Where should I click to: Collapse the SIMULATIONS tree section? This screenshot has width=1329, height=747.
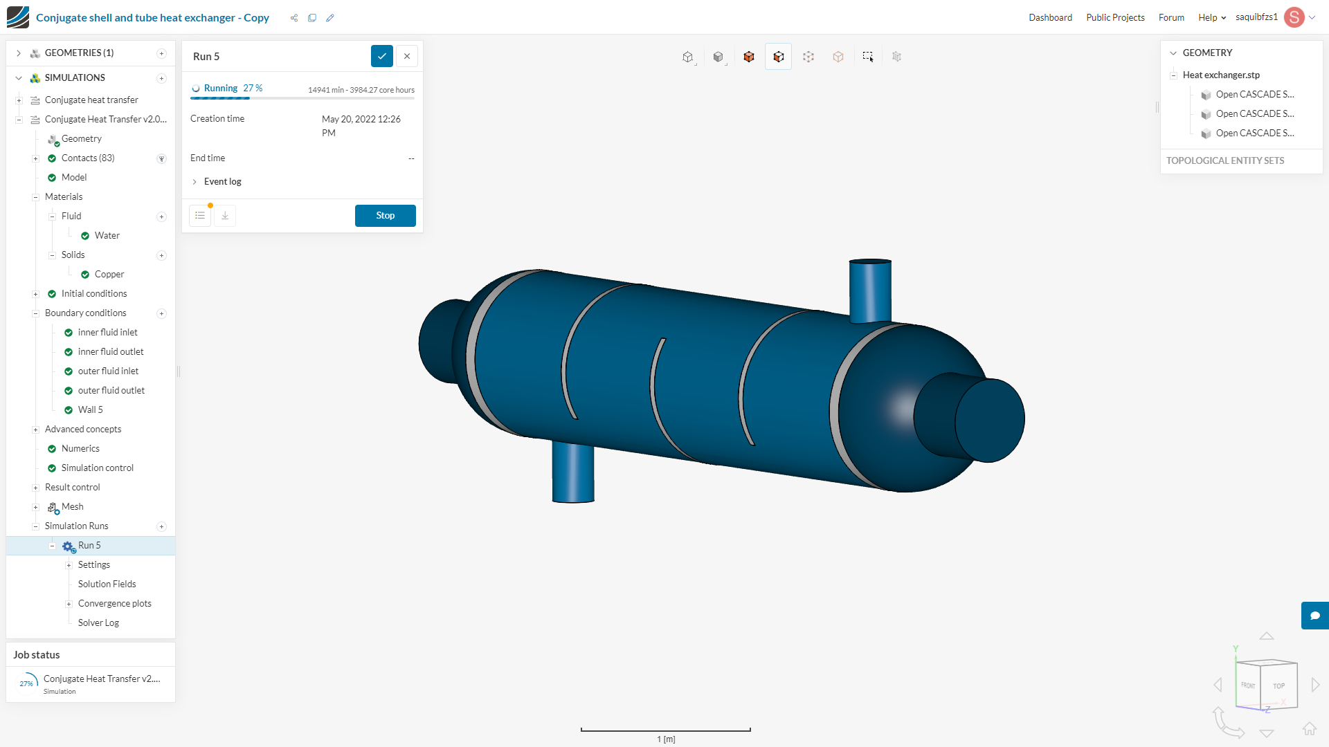pos(19,78)
